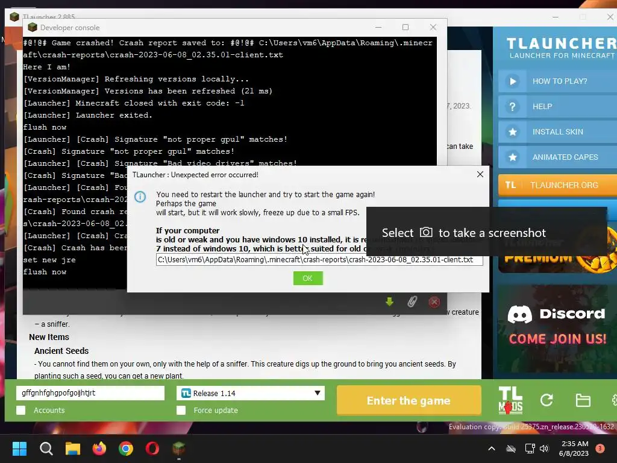617x463 pixels.
Task: Open File Explorer from taskbar
Action: [x=73, y=449]
